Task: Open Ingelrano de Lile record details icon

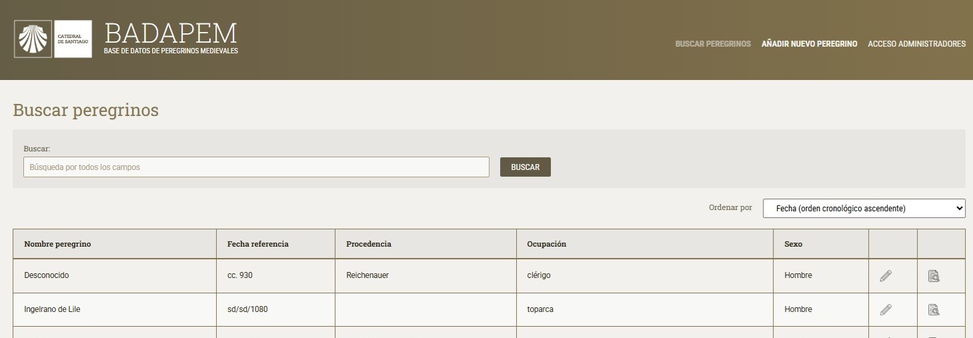Action: (x=934, y=309)
